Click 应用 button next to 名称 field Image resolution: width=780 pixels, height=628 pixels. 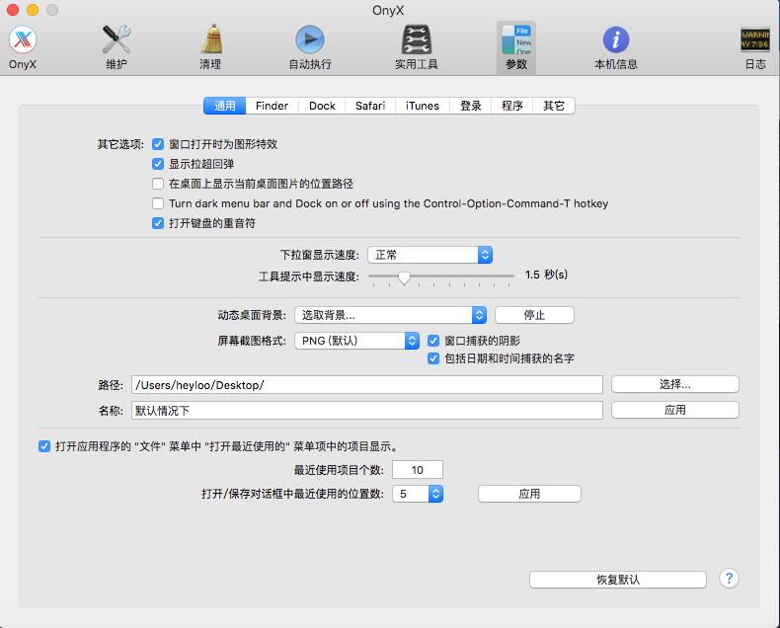[675, 410]
